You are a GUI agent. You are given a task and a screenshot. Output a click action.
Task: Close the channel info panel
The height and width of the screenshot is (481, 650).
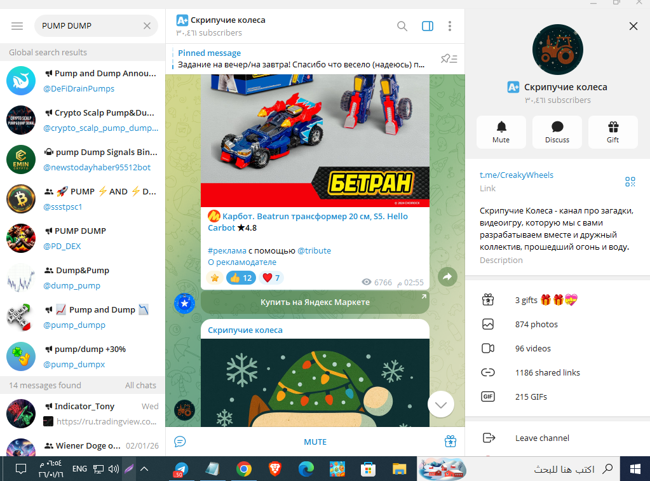coord(633,26)
